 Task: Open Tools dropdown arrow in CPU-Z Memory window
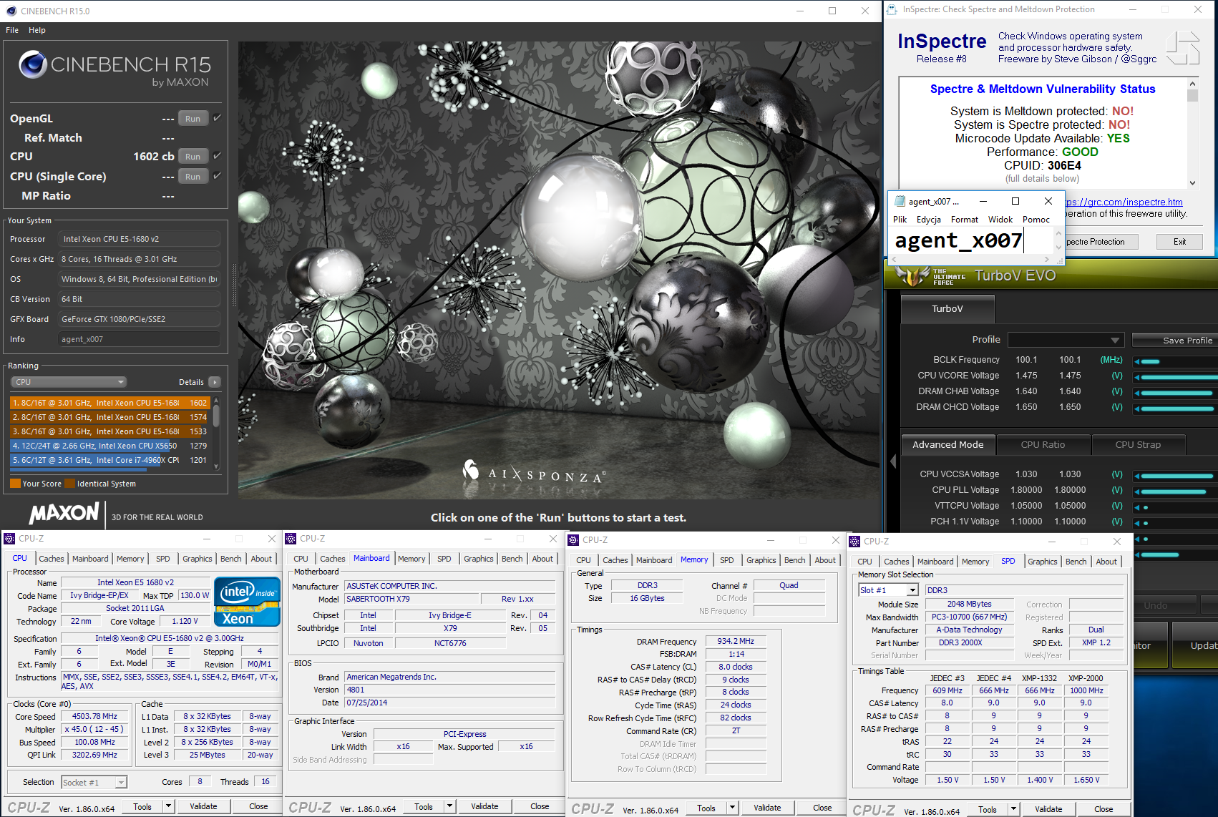732,808
